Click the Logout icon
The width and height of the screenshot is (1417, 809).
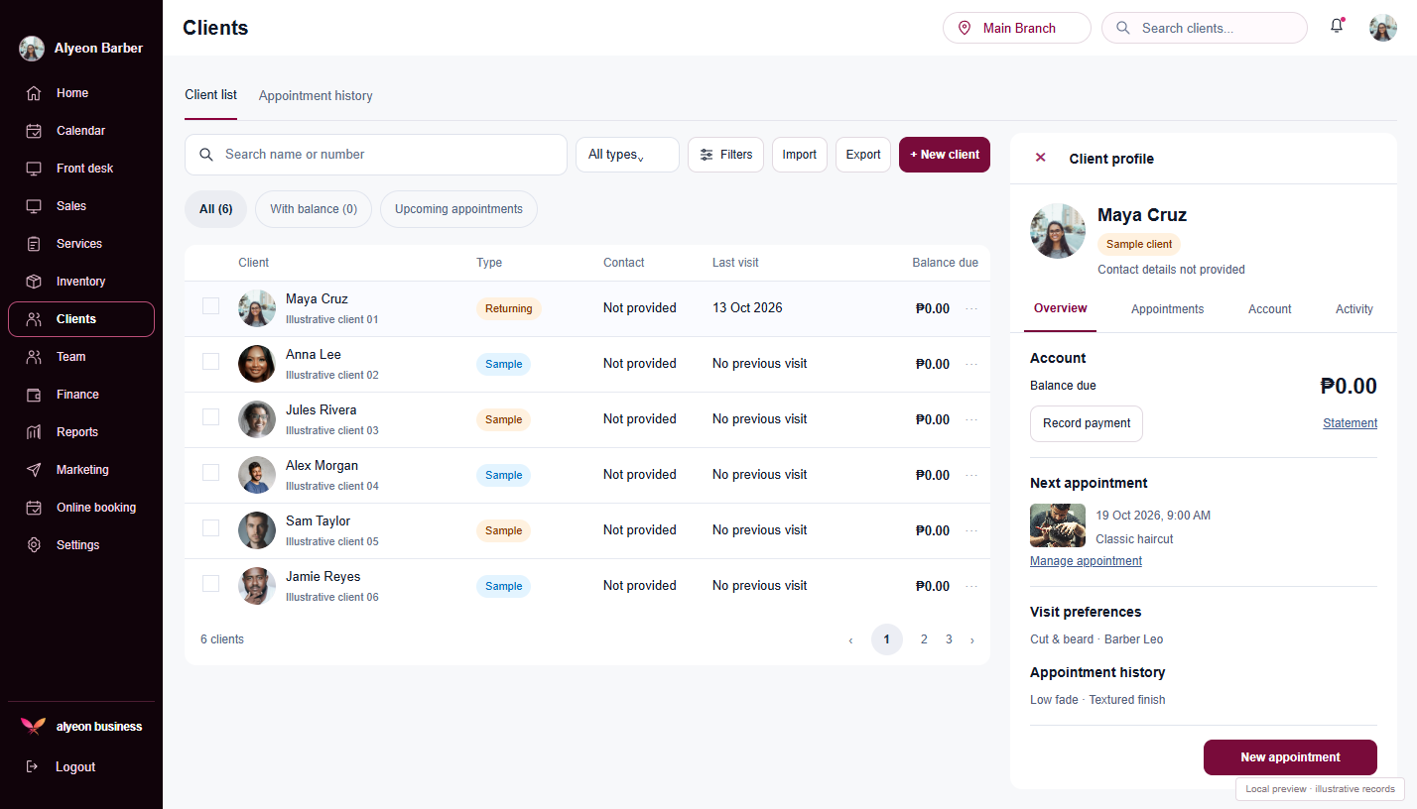[33, 766]
